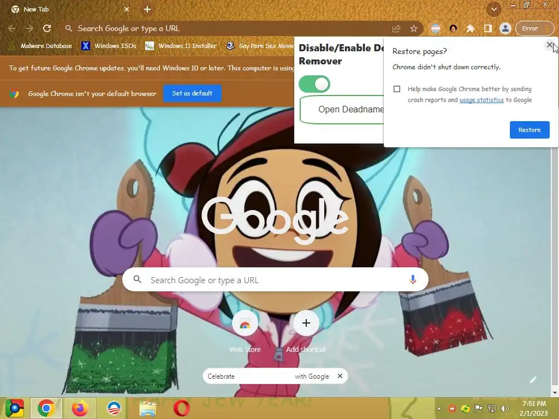The width and height of the screenshot is (559, 419).
Task: Launch Opera from the taskbar
Action: point(181,408)
